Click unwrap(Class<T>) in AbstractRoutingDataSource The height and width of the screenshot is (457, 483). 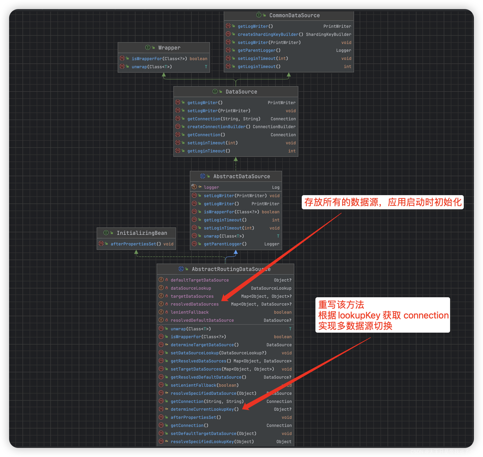pos(191,329)
